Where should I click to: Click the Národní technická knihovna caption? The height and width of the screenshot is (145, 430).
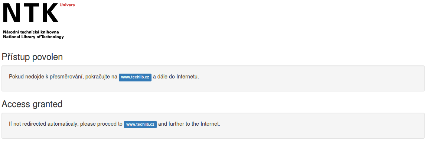[x=31, y=32]
